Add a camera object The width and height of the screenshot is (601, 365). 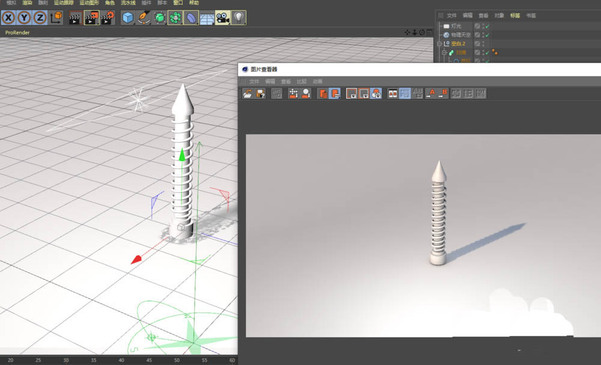click(223, 17)
